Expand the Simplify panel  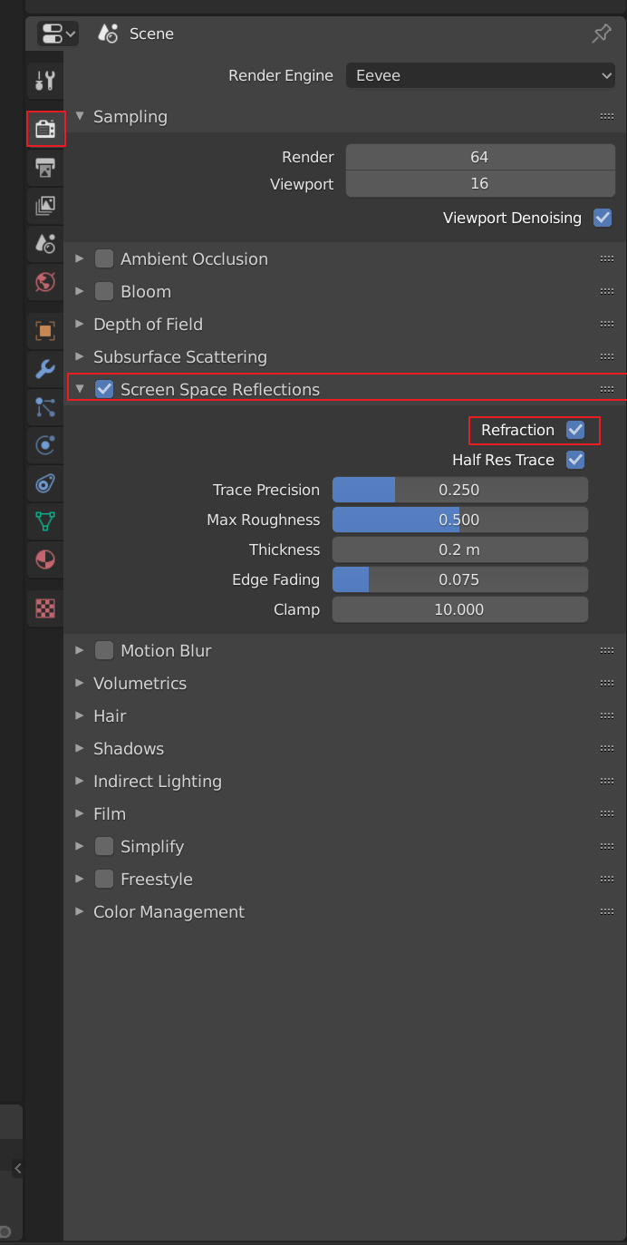[x=80, y=847]
